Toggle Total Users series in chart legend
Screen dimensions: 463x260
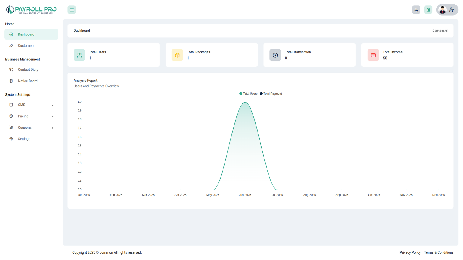248,94
